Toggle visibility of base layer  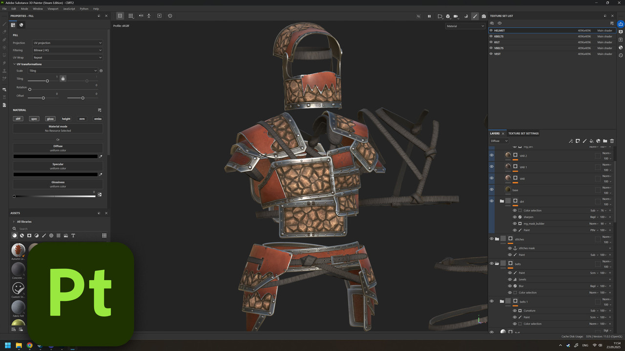point(492,190)
